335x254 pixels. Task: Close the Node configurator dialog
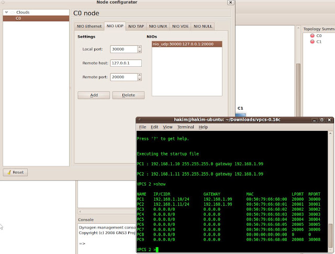point(230,2)
